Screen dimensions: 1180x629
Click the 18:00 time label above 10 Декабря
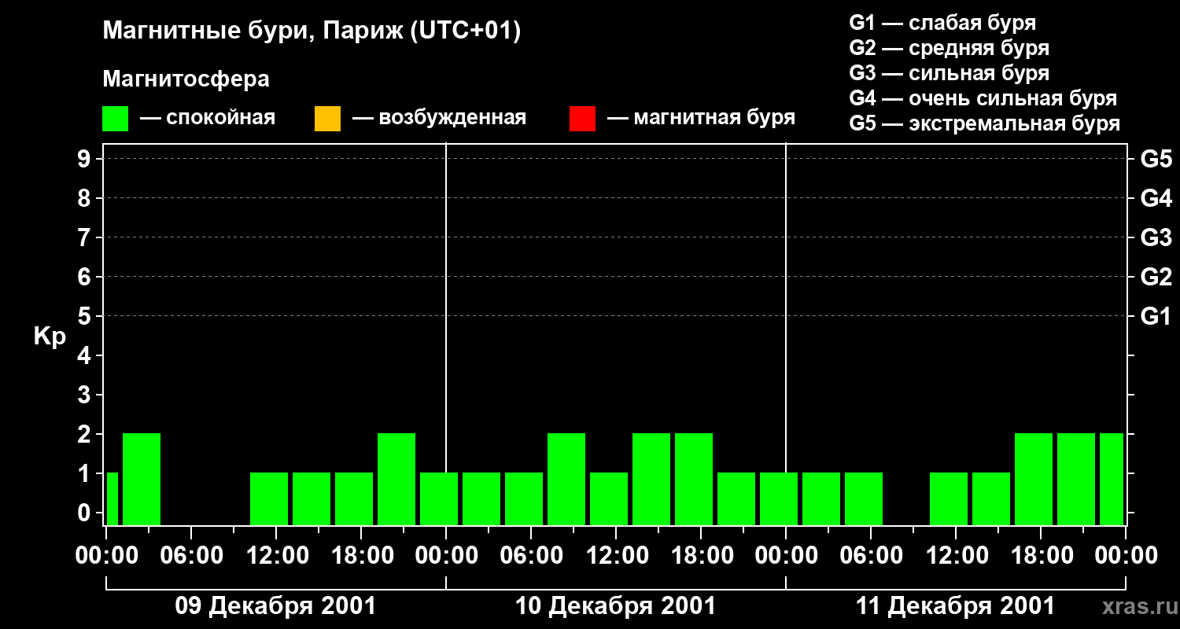(x=701, y=556)
